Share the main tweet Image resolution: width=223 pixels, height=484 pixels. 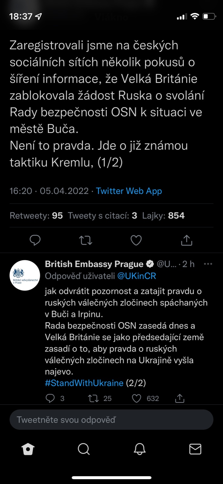coord(186,240)
